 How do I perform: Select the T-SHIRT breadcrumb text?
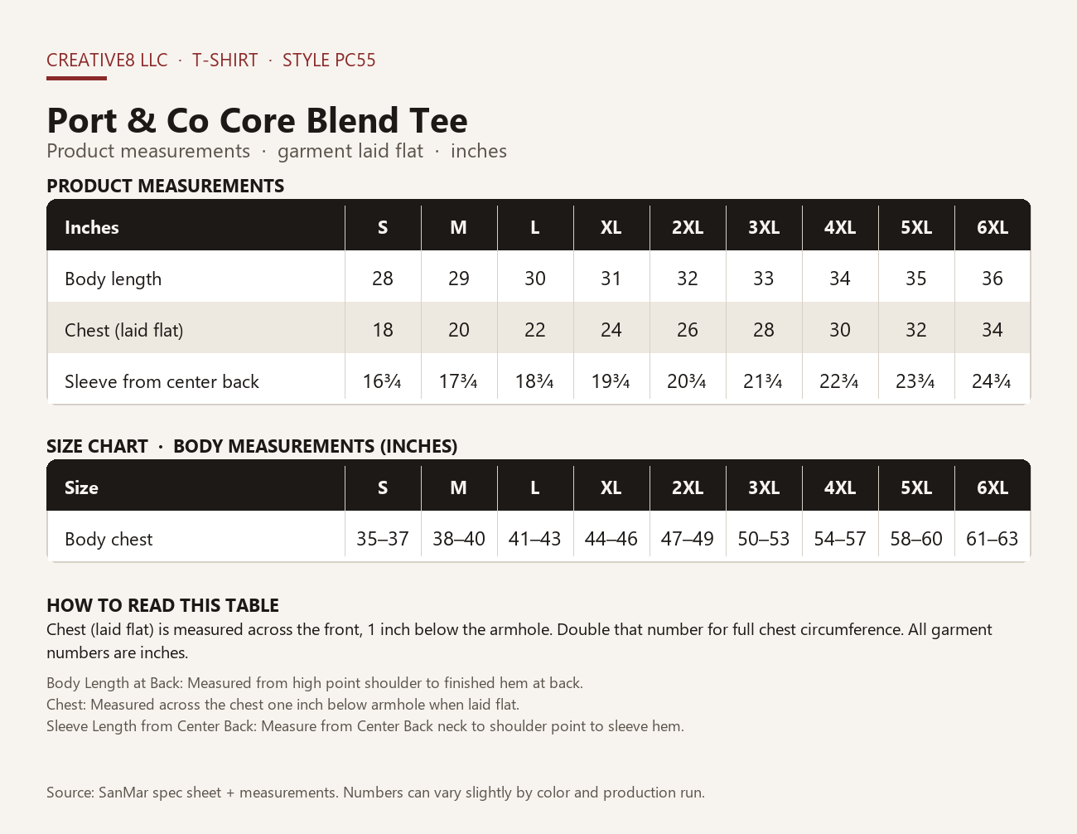(225, 60)
